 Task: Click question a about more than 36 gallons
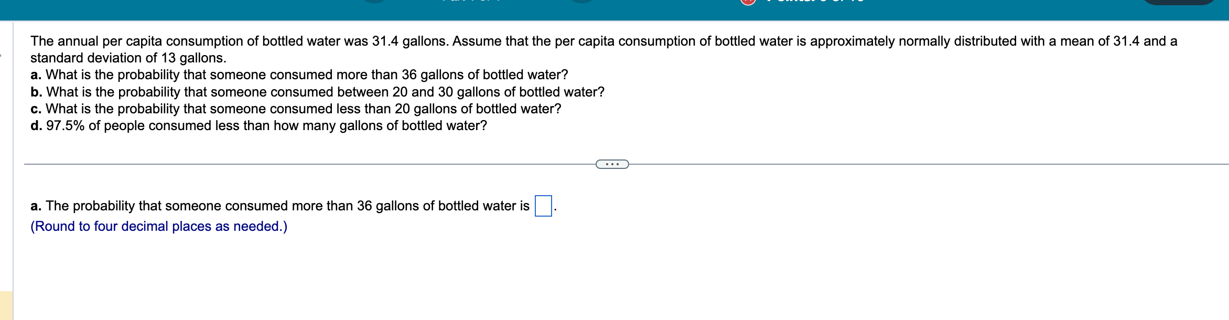coord(299,75)
